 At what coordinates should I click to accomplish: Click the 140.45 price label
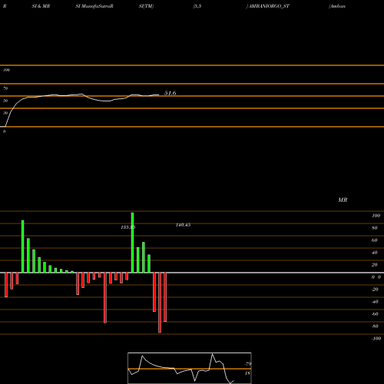point(183,225)
